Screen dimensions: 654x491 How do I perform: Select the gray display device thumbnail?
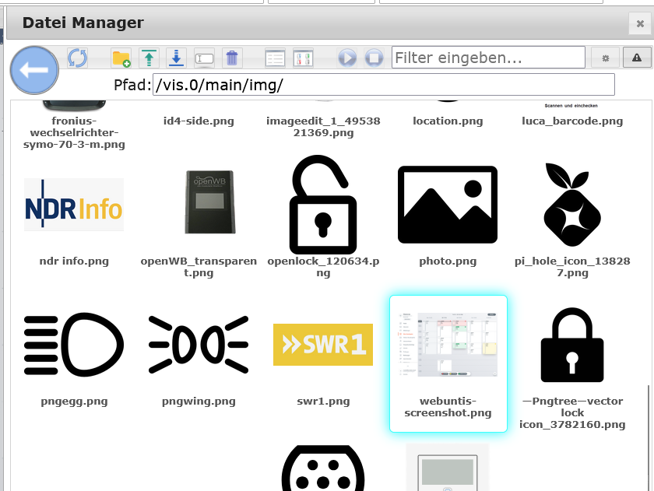tap(448, 467)
